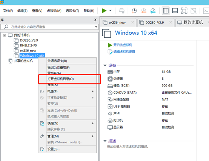Image resolution: width=209 pixels, height=161 pixels.
Task: Open the 查看(V) menu
Action: coord(37,11)
